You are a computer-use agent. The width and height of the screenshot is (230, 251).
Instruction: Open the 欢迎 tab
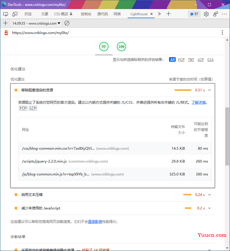coord(28,14)
